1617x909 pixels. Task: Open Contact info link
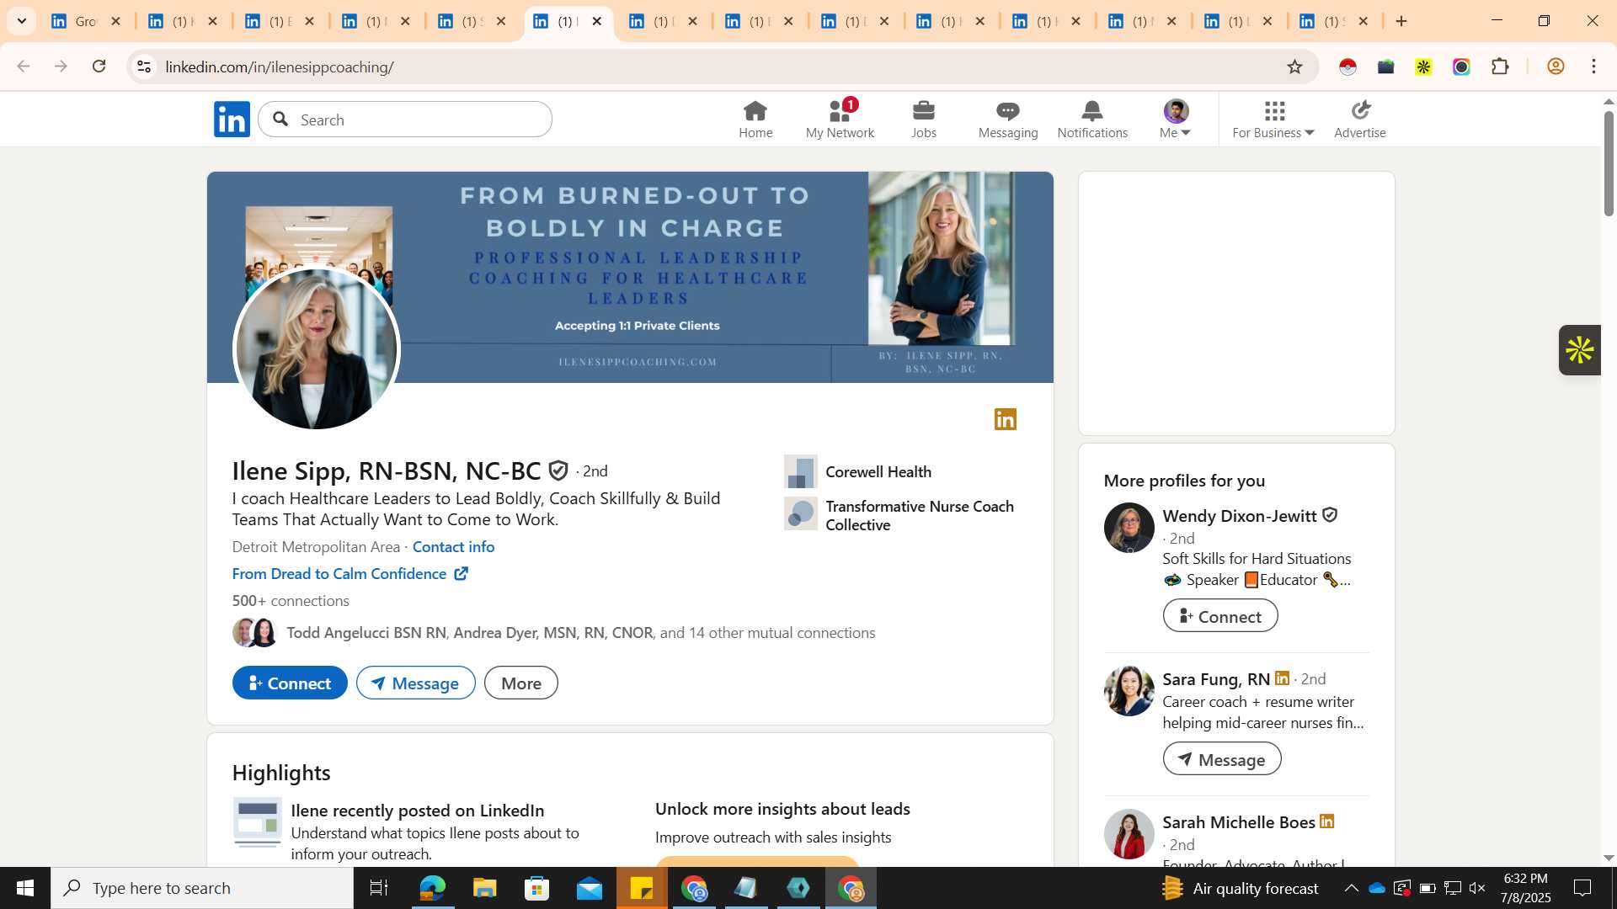453,546
